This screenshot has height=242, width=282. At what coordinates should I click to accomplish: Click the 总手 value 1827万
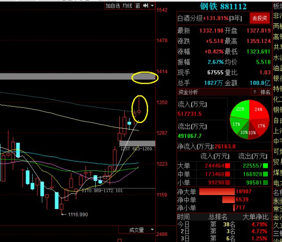pos(213,83)
